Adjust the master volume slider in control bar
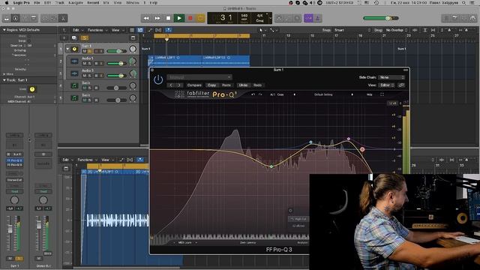 (x=381, y=18)
